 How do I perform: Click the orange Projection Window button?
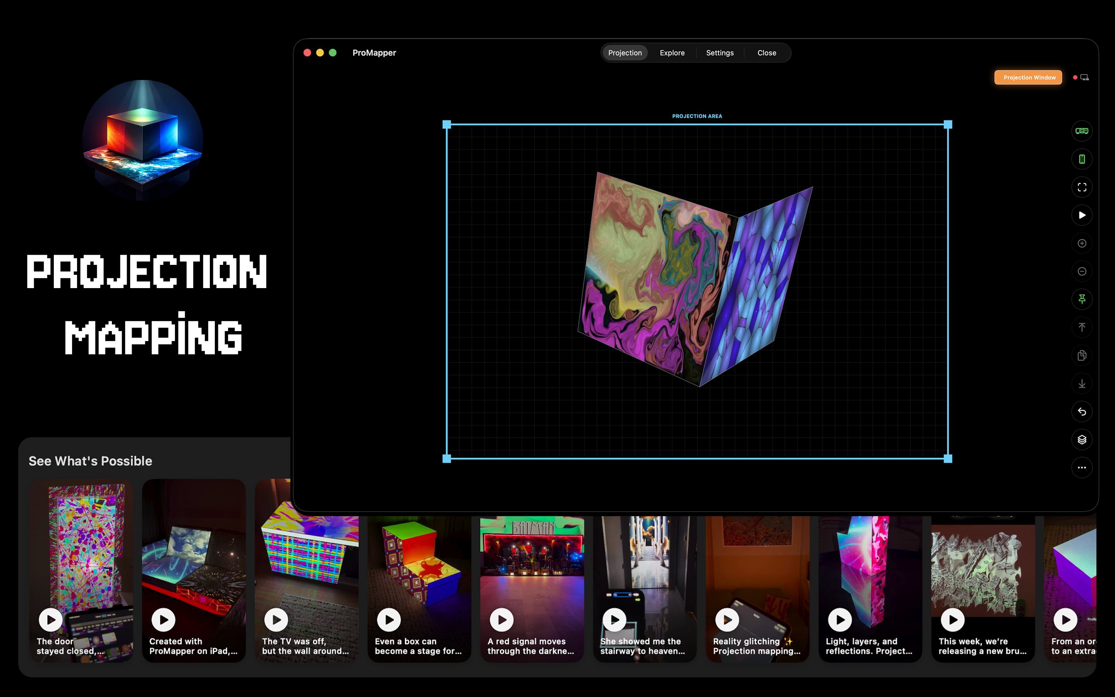point(1028,77)
